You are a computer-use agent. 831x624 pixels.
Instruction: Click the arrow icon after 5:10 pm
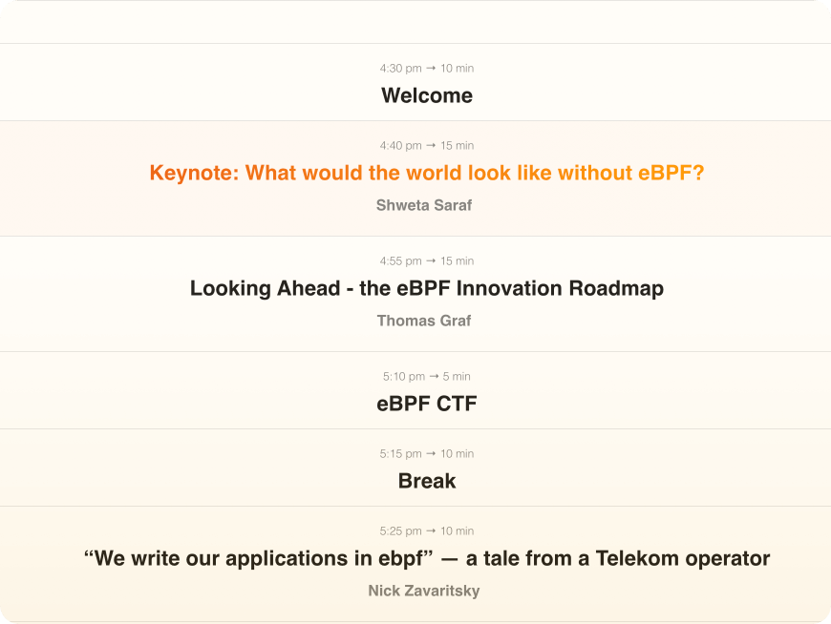(434, 376)
